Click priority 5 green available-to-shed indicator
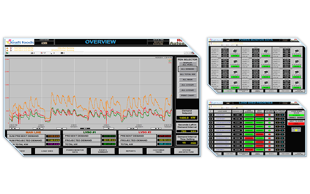 tap(269, 130)
